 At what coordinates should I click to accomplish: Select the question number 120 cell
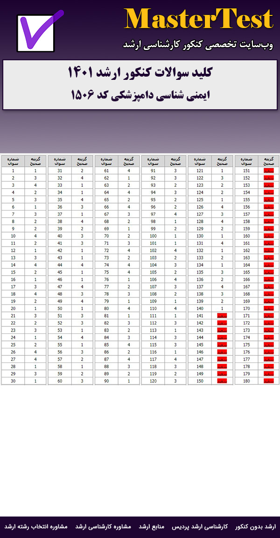pos(153,381)
